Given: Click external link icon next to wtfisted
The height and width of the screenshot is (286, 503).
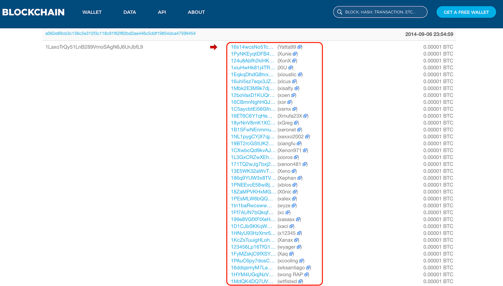Looking at the screenshot, I should pyautogui.click(x=300, y=281).
